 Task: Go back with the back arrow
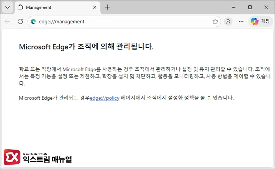(x=7, y=22)
